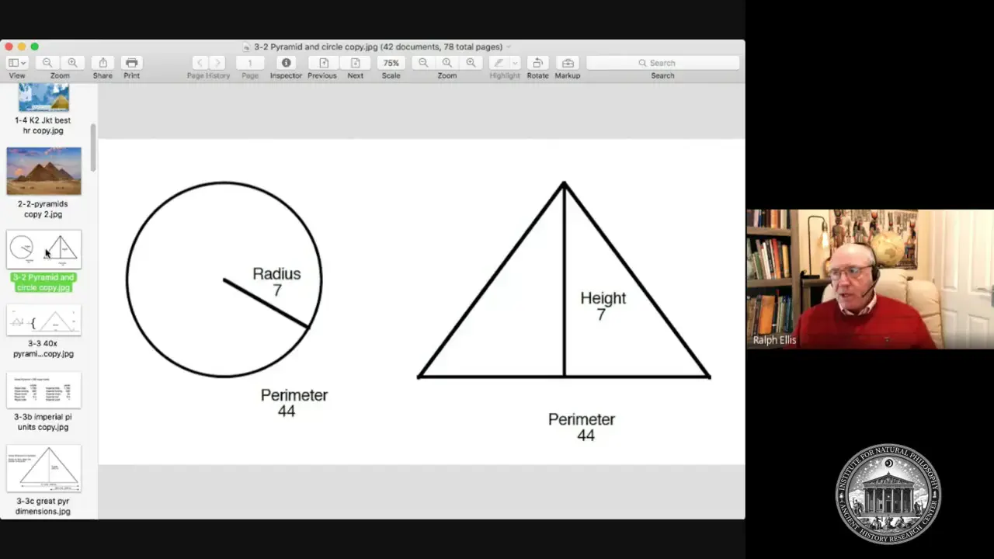Go back in Page History
Viewport: 994px width, 559px height.
point(200,63)
